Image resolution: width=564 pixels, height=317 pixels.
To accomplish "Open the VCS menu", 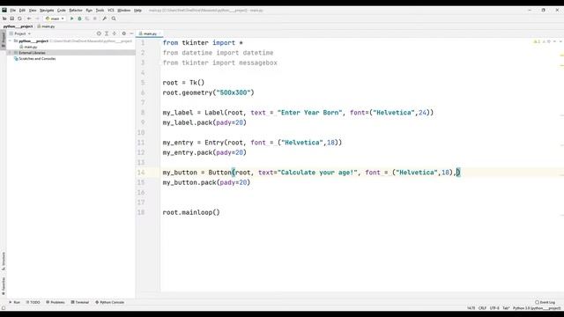I will click(111, 11).
